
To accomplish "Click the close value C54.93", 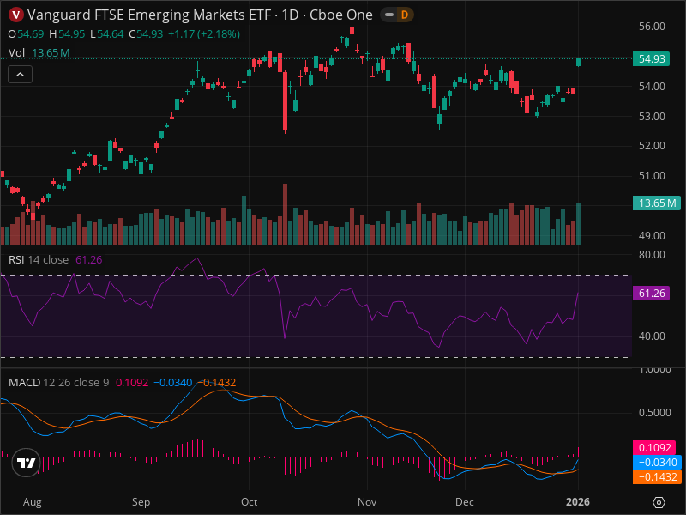I will (x=146, y=34).
